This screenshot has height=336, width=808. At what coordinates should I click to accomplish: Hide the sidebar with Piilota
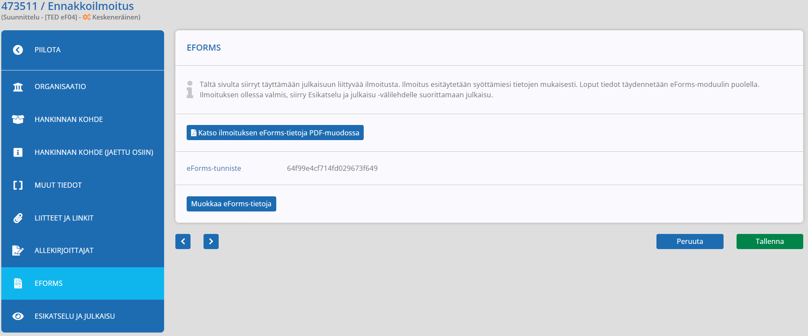[x=83, y=50]
